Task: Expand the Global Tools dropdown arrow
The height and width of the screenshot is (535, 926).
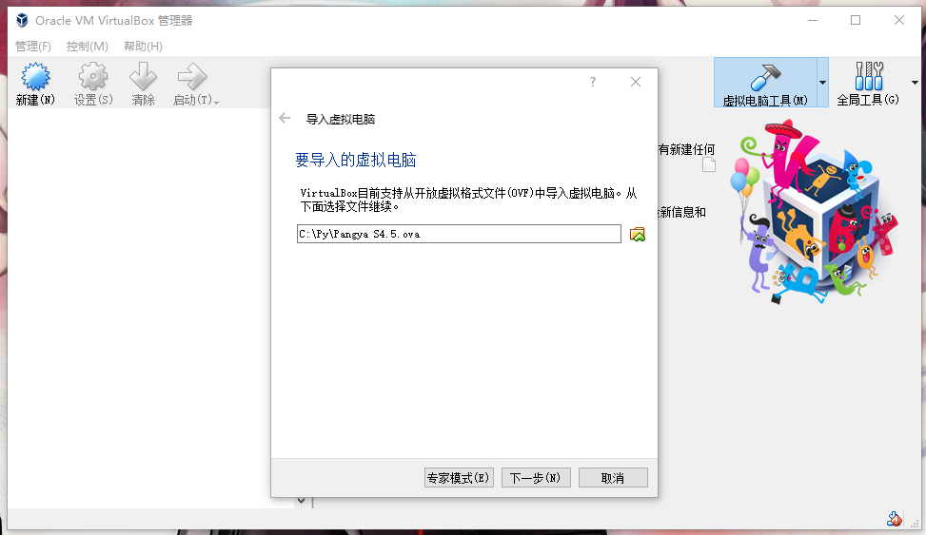Action: click(x=915, y=83)
